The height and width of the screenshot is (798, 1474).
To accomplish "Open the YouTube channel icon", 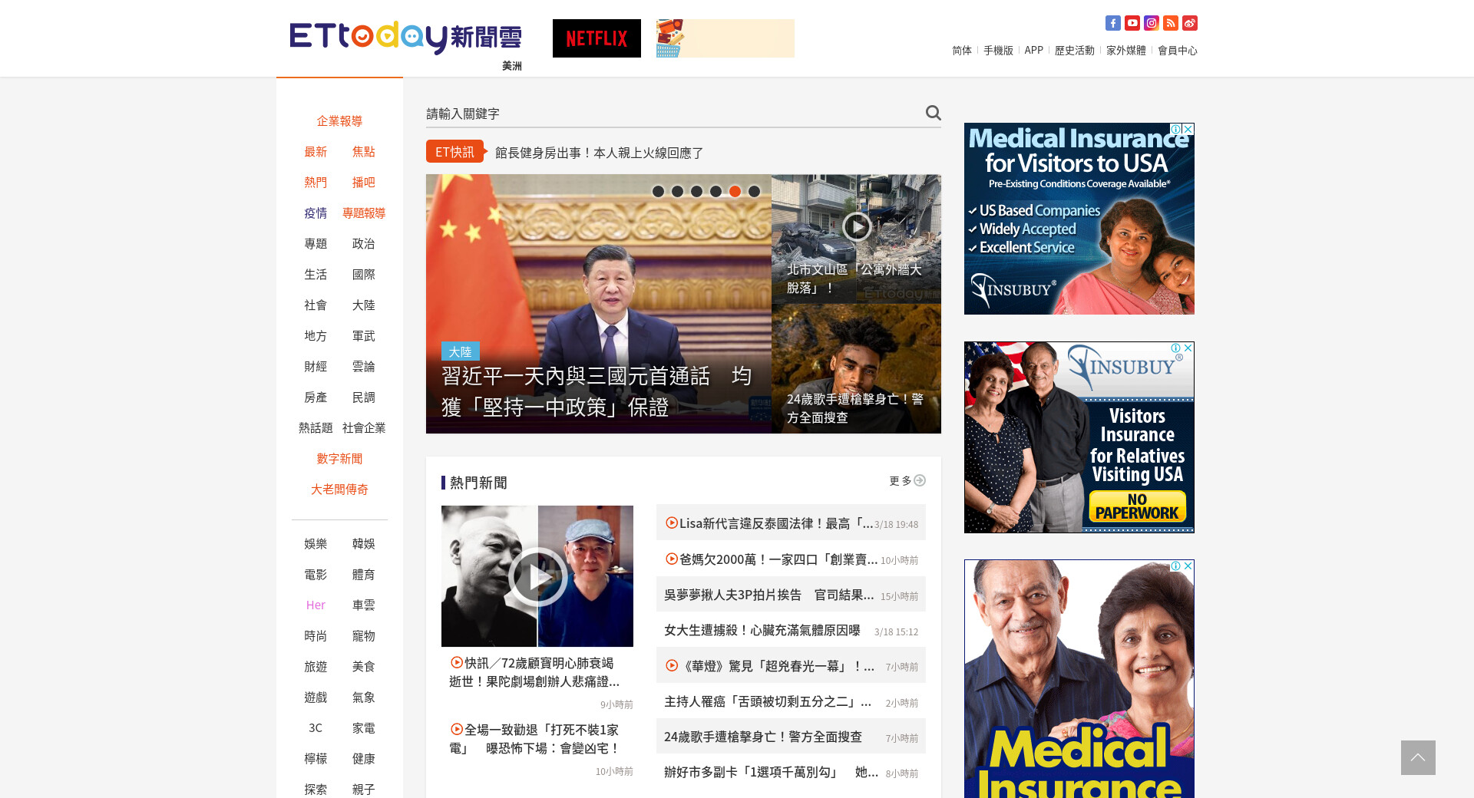I will (1132, 23).
